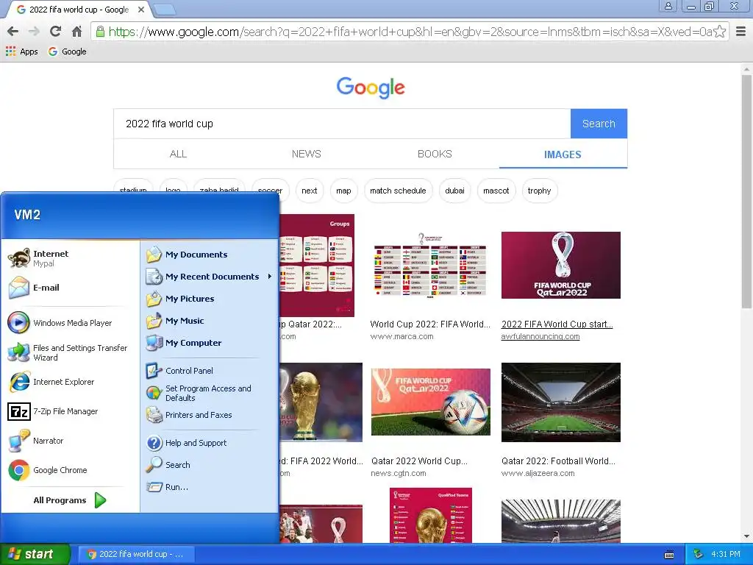The height and width of the screenshot is (565, 753).
Task: Open My Pictures folder
Action: (x=209, y=299)
